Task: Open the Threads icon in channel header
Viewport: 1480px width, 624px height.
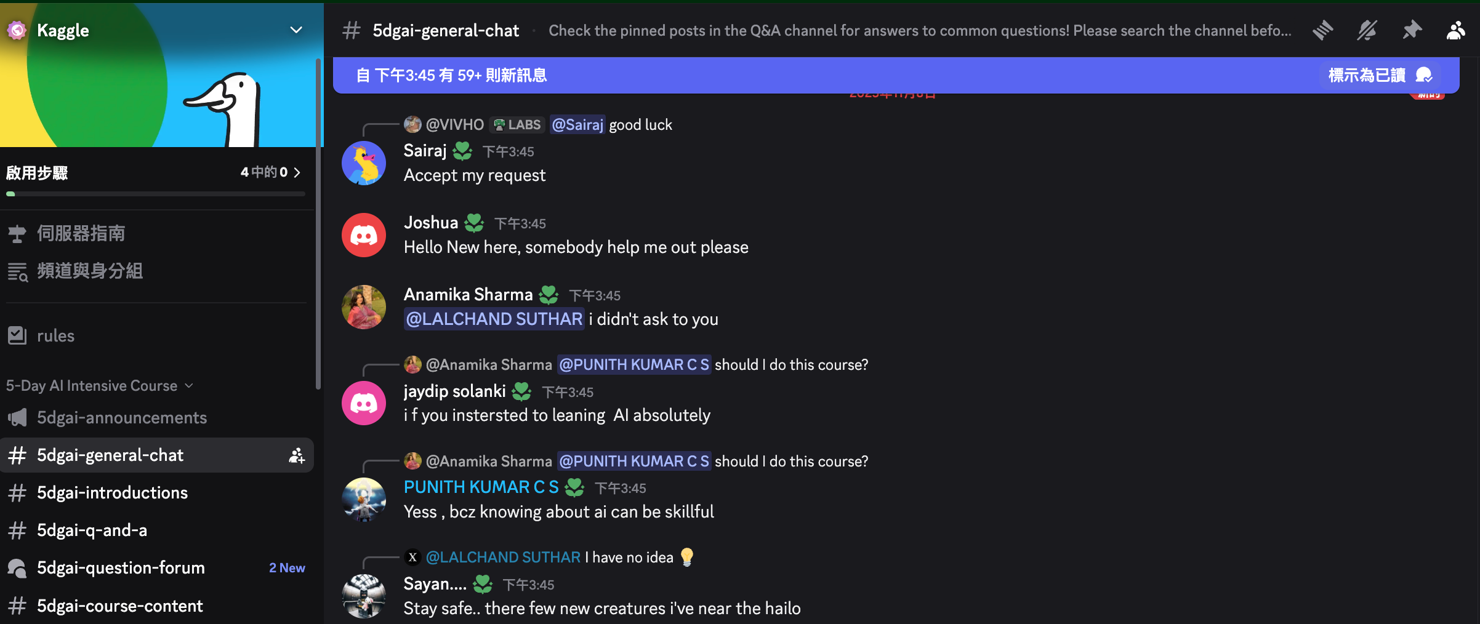Action: click(x=1322, y=30)
